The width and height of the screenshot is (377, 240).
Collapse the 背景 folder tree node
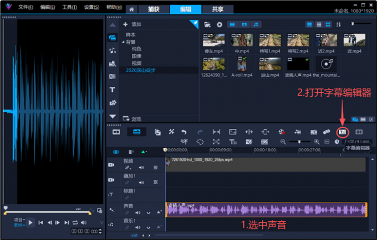(x=123, y=42)
